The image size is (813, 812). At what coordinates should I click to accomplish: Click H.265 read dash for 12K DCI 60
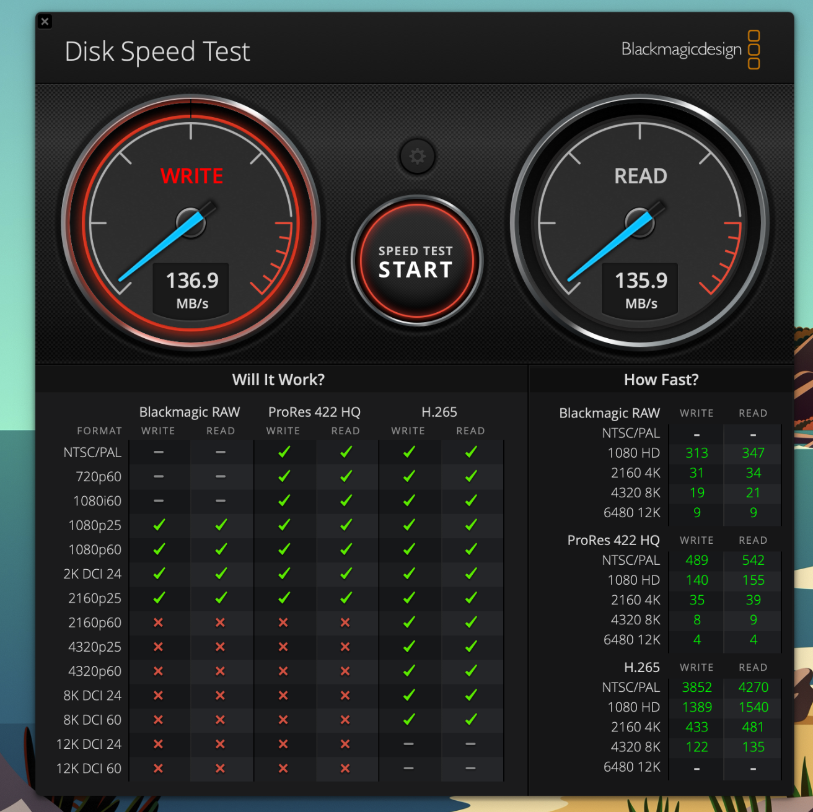[470, 768]
